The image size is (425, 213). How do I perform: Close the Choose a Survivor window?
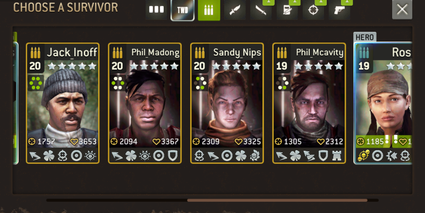tap(402, 10)
